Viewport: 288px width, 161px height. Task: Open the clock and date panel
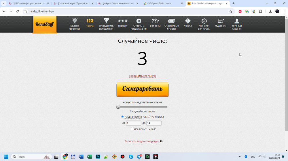(274, 157)
